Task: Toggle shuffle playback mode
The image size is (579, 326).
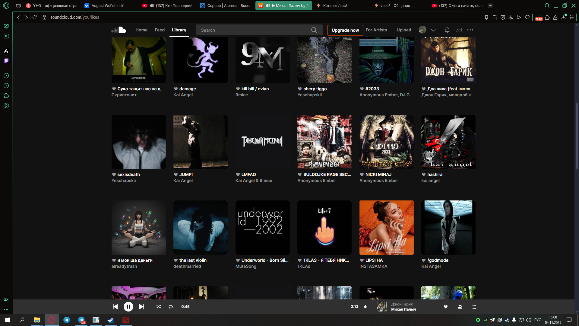Action: [x=159, y=307]
